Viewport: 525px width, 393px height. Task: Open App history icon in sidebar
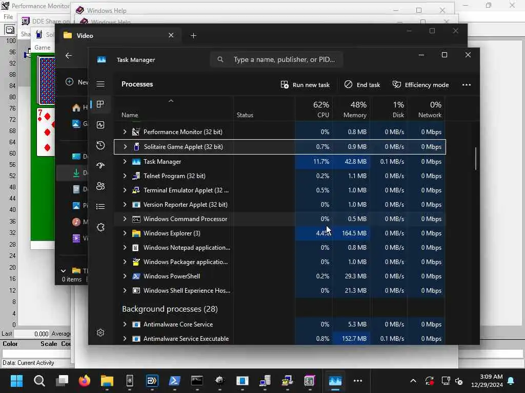point(100,145)
